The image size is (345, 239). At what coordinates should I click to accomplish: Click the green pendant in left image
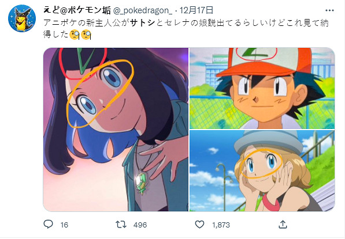tap(141, 182)
